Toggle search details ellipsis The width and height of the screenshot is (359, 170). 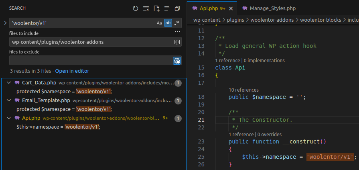(177, 31)
